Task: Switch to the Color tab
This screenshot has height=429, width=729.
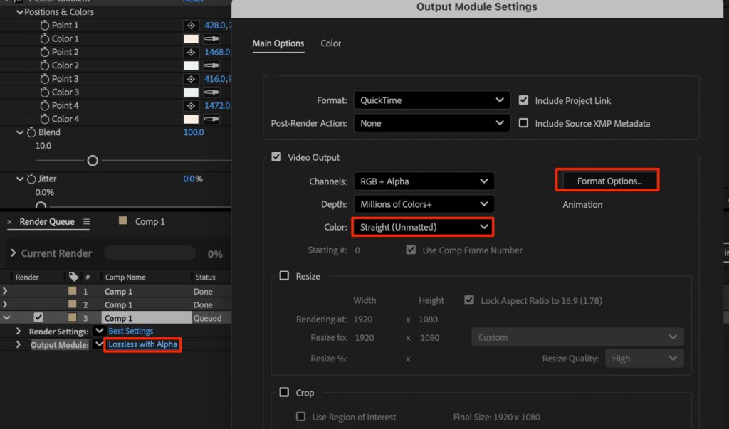Action: point(330,43)
